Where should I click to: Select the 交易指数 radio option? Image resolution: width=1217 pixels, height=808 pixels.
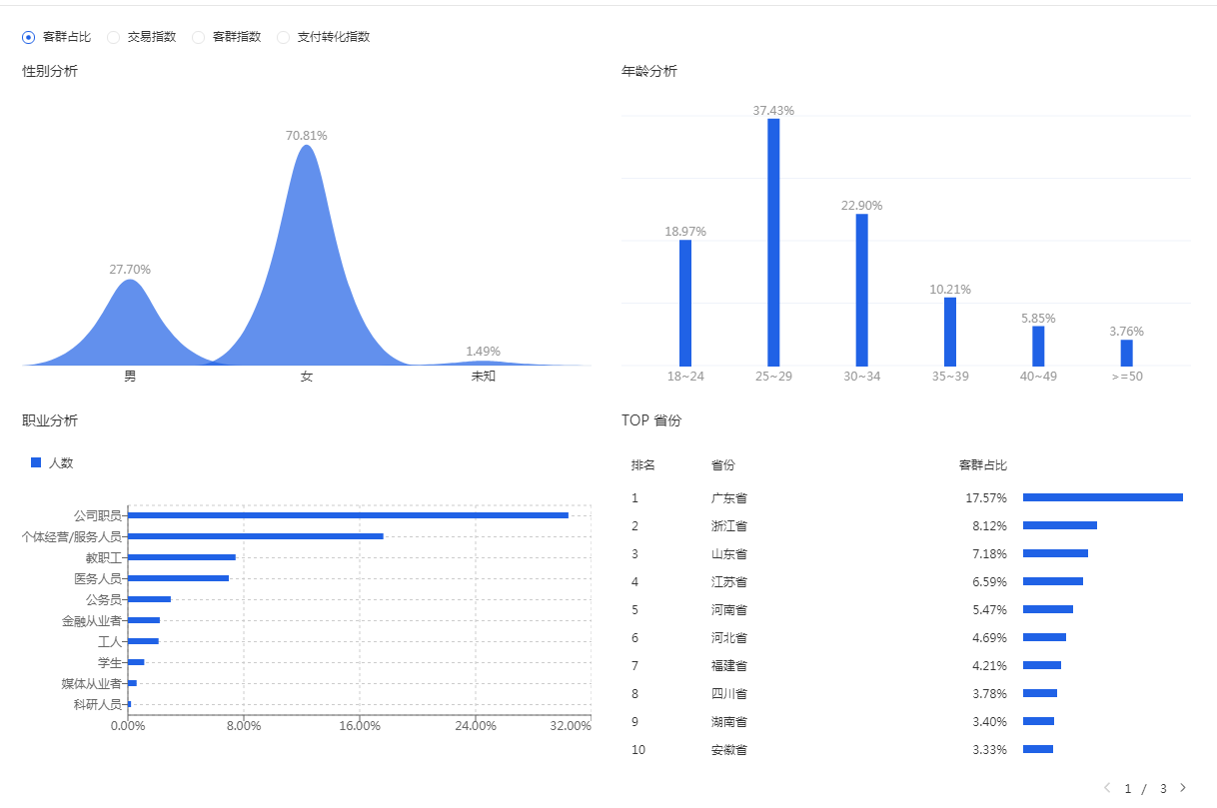(x=113, y=37)
